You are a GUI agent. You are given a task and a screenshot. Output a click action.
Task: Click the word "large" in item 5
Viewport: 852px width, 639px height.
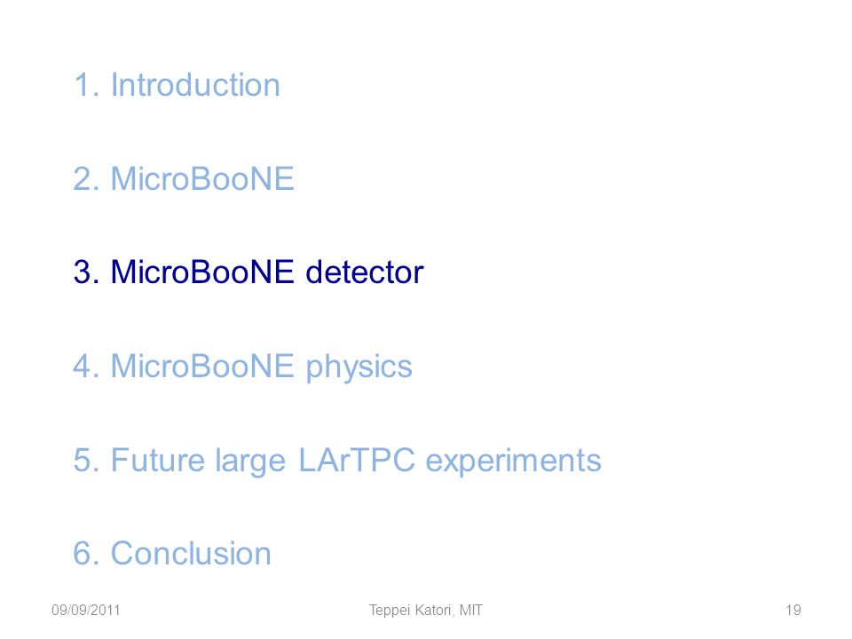[250, 461]
